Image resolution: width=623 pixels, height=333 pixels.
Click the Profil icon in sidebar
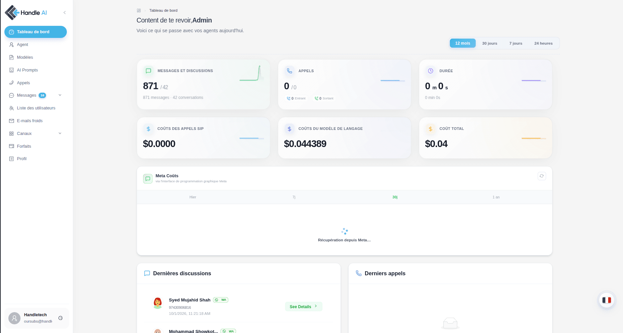pos(11,159)
